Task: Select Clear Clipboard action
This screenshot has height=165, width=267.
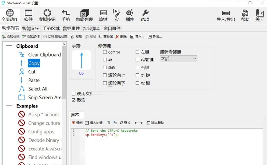Action: (44, 55)
